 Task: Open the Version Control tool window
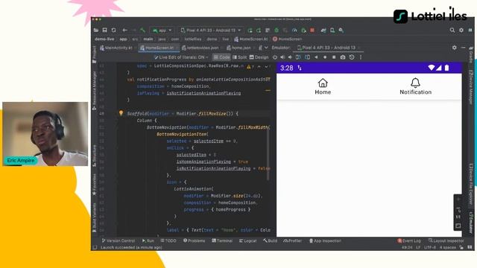[118, 240]
